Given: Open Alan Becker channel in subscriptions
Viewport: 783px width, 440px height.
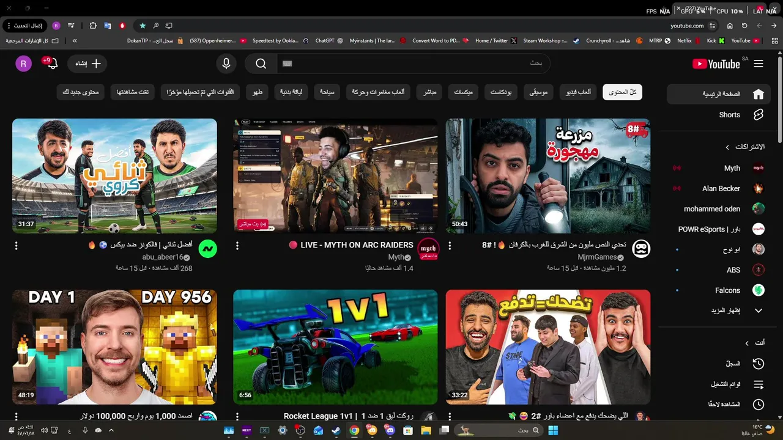Looking at the screenshot, I should tap(719, 188).
